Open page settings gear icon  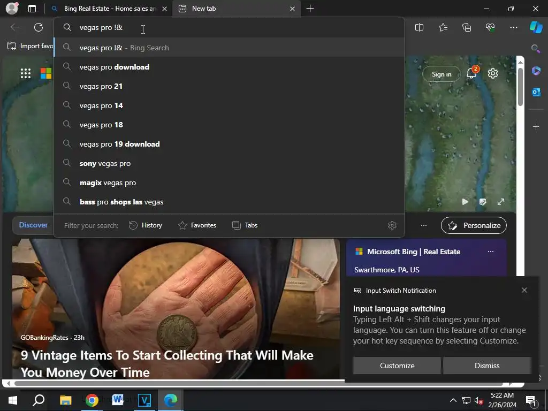click(x=493, y=73)
